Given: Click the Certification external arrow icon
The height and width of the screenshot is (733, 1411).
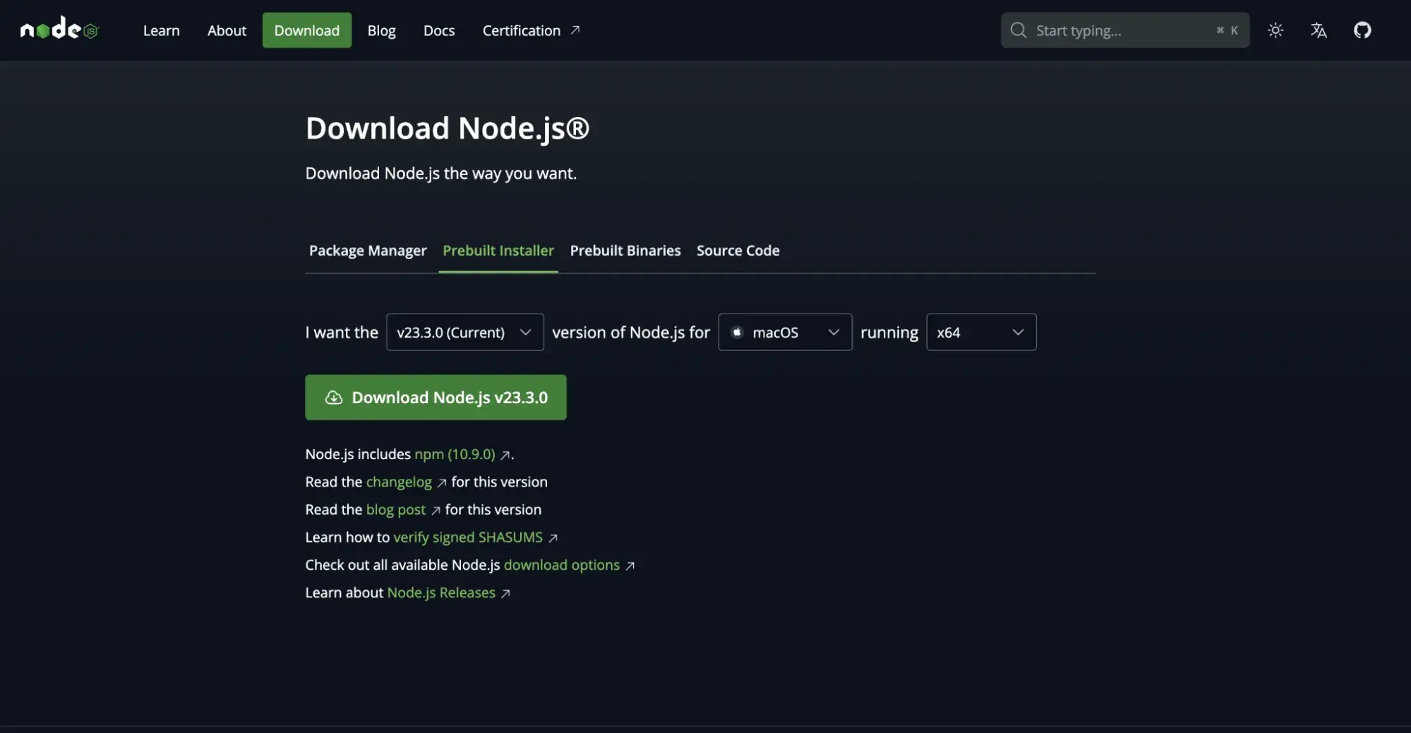Looking at the screenshot, I should pos(575,30).
